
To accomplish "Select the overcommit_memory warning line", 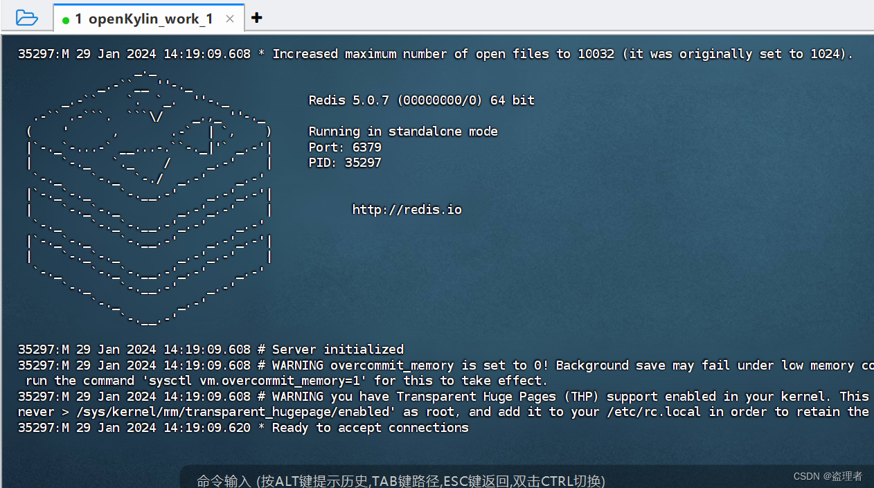I will point(416,365).
